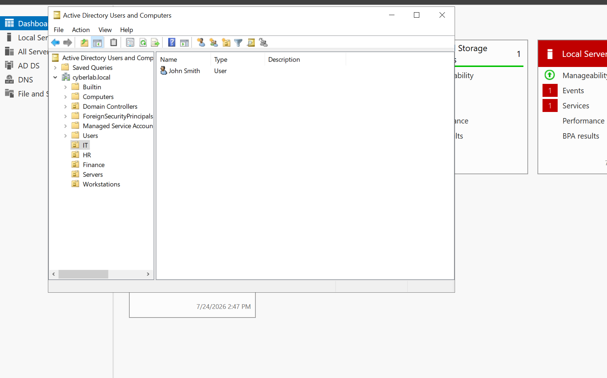Open Help using the blue question-mark icon

pyautogui.click(x=172, y=42)
